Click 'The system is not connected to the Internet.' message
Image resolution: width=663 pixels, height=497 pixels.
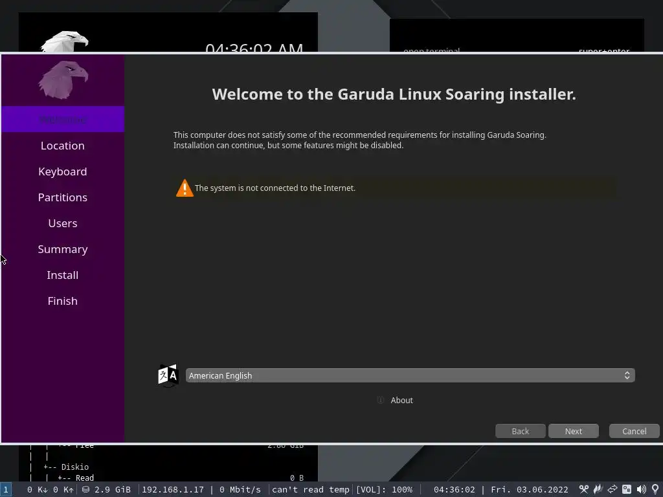(x=275, y=188)
